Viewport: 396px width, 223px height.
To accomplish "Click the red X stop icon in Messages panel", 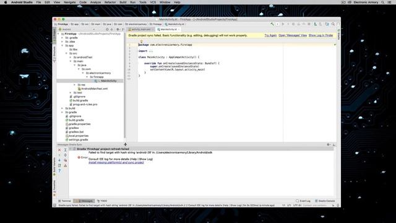I will click(x=59, y=150).
